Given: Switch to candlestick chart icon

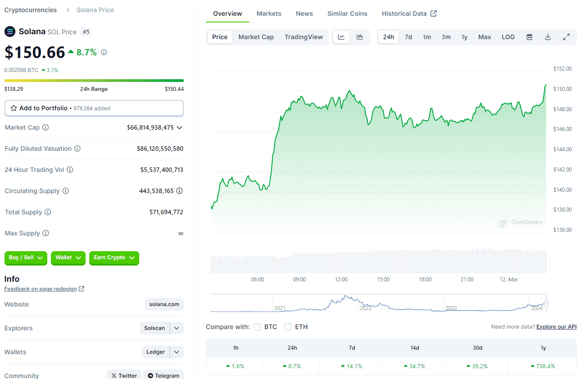Looking at the screenshot, I should 360,37.
